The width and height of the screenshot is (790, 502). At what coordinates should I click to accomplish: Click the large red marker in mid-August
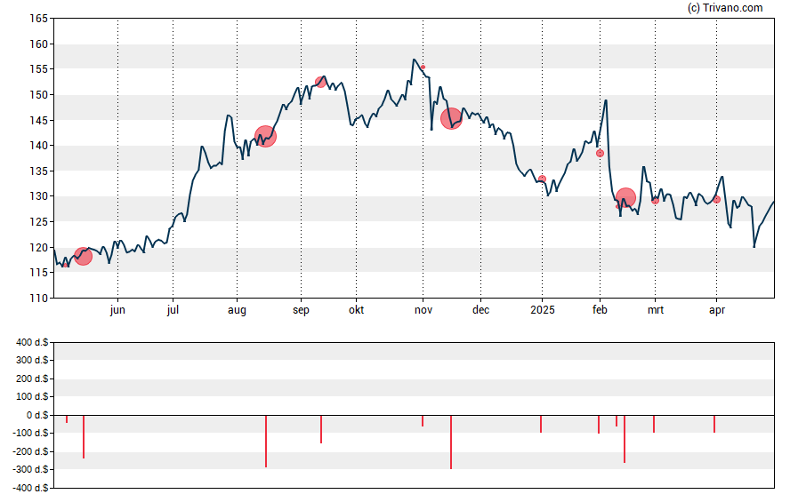(265, 136)
